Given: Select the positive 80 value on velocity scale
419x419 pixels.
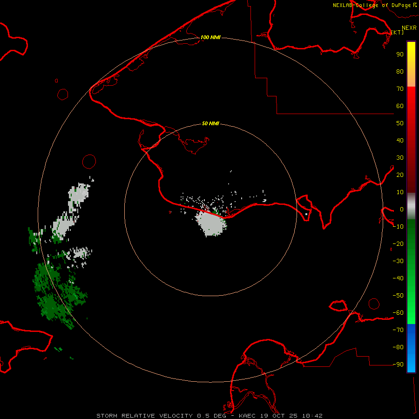Looking at the screenshot, I should [400, 71].
